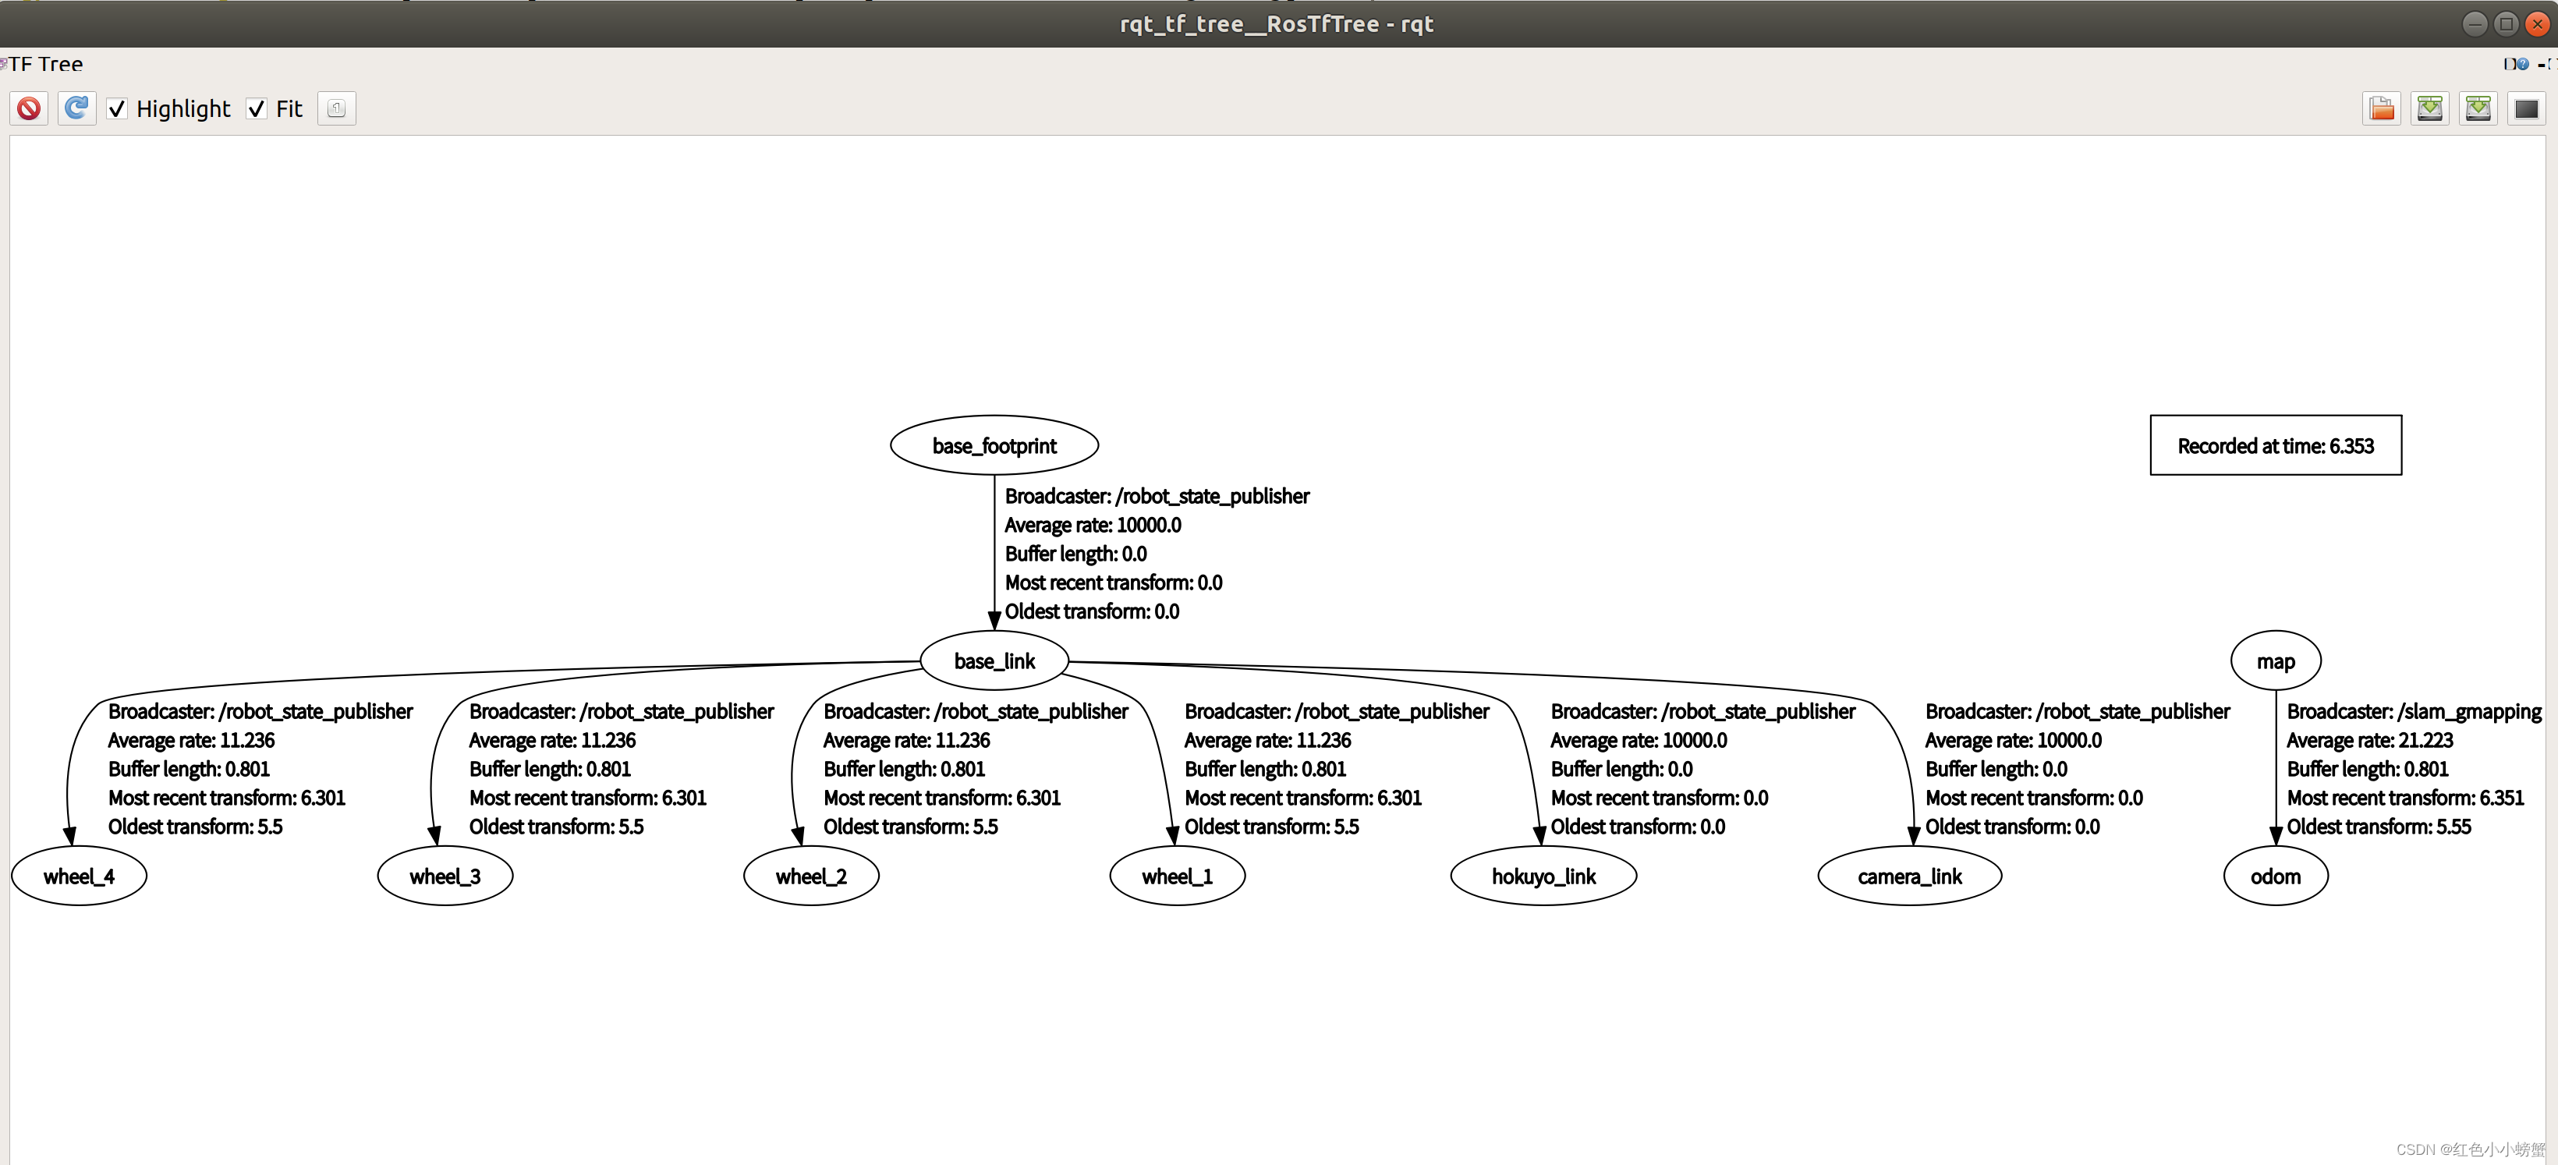Click 'Average rate: 21.223' text
Viewport: 2558px width, 1165px height.
click(x=2369, y=740)
